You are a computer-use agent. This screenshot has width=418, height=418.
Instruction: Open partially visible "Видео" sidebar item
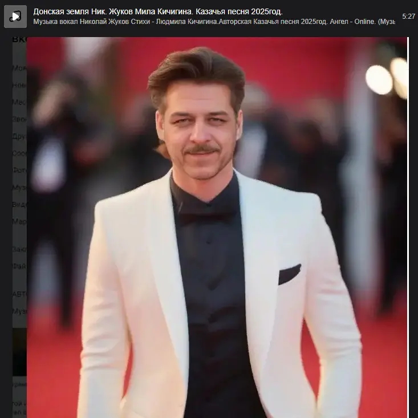tap(19, 204)
